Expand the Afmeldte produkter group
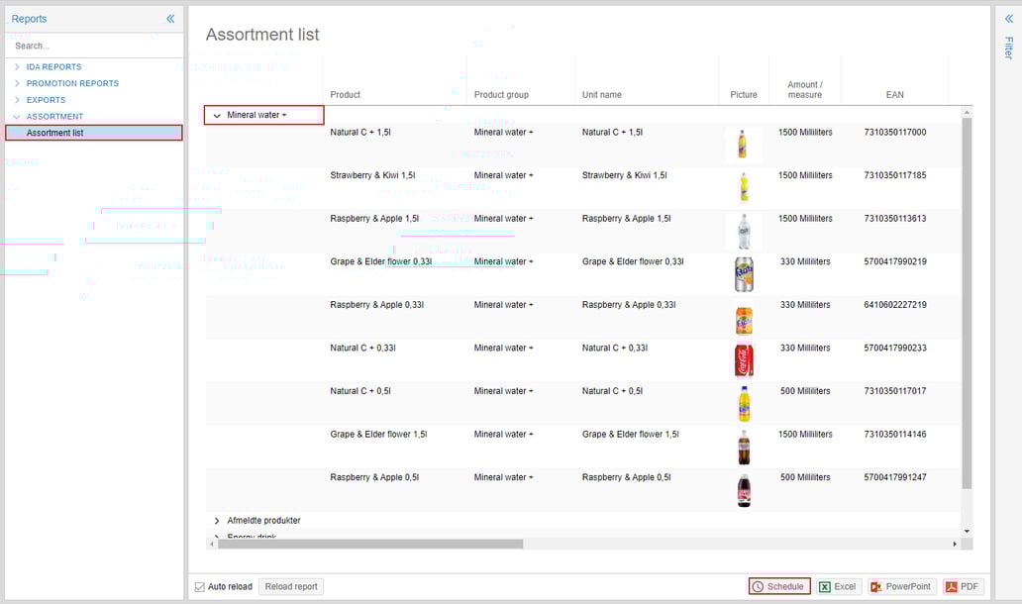This screenshot has width=1022, height=604. click(217, 520)
